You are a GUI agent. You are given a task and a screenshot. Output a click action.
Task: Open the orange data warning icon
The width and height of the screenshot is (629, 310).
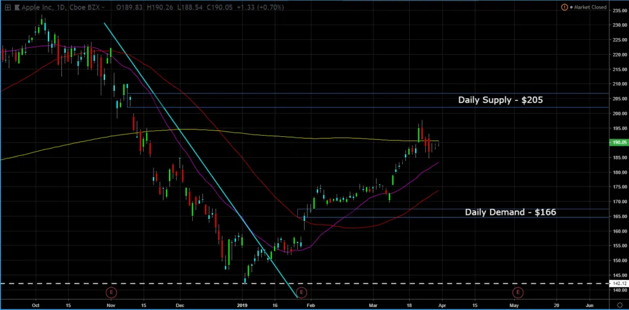tap(565, 7)
